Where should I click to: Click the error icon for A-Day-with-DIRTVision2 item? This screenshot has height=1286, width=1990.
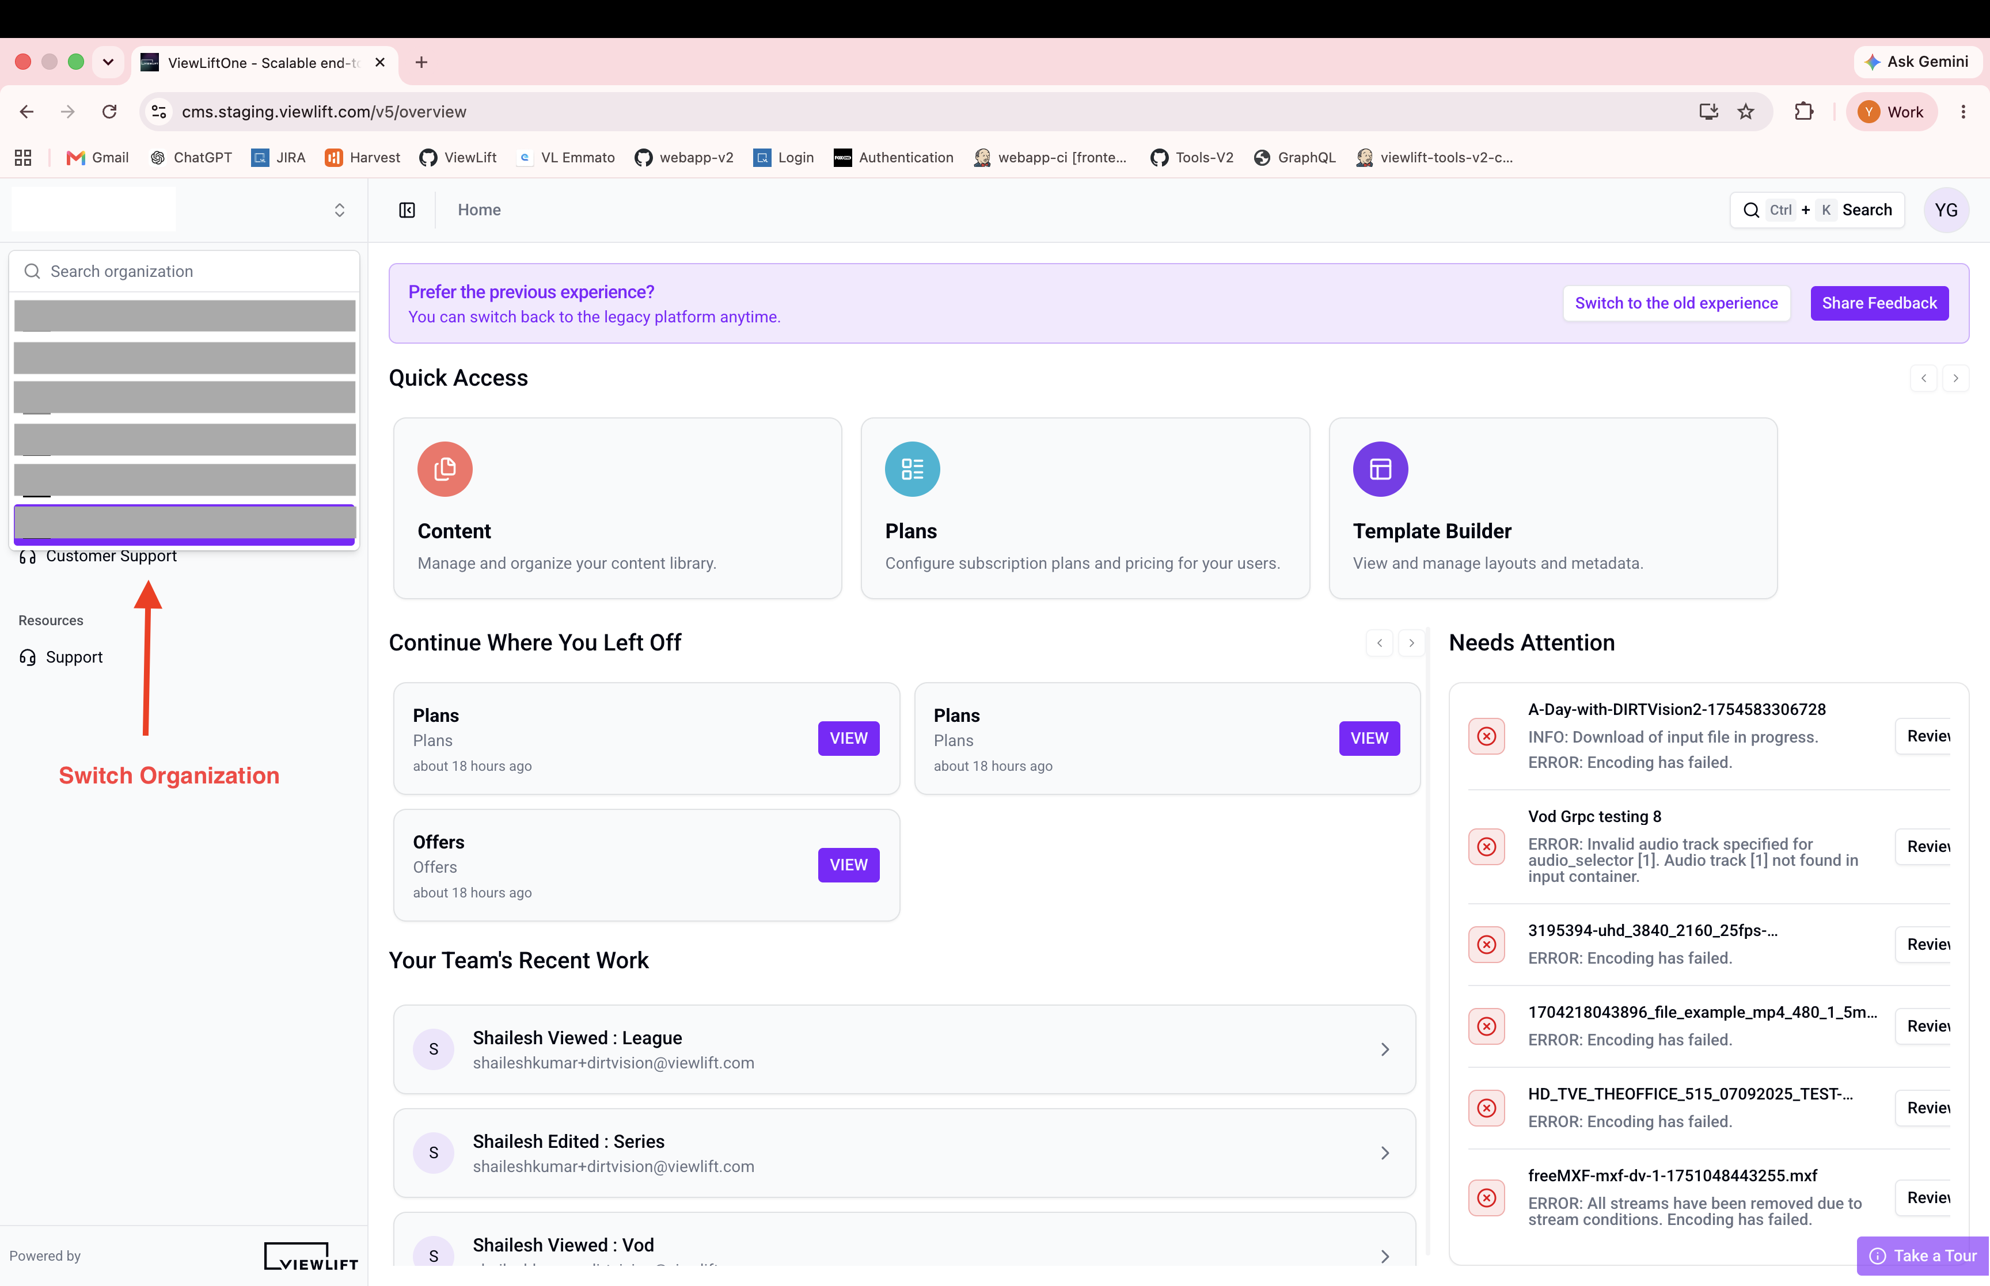[1486, 736]
